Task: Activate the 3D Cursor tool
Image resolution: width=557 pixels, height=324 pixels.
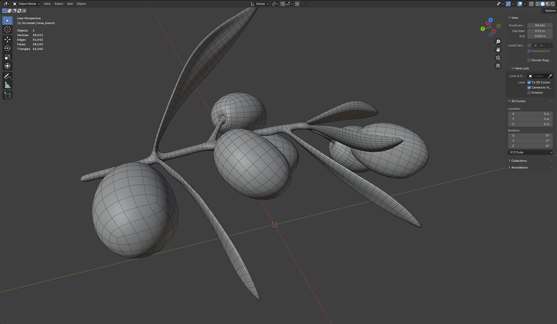Action: 7,30
